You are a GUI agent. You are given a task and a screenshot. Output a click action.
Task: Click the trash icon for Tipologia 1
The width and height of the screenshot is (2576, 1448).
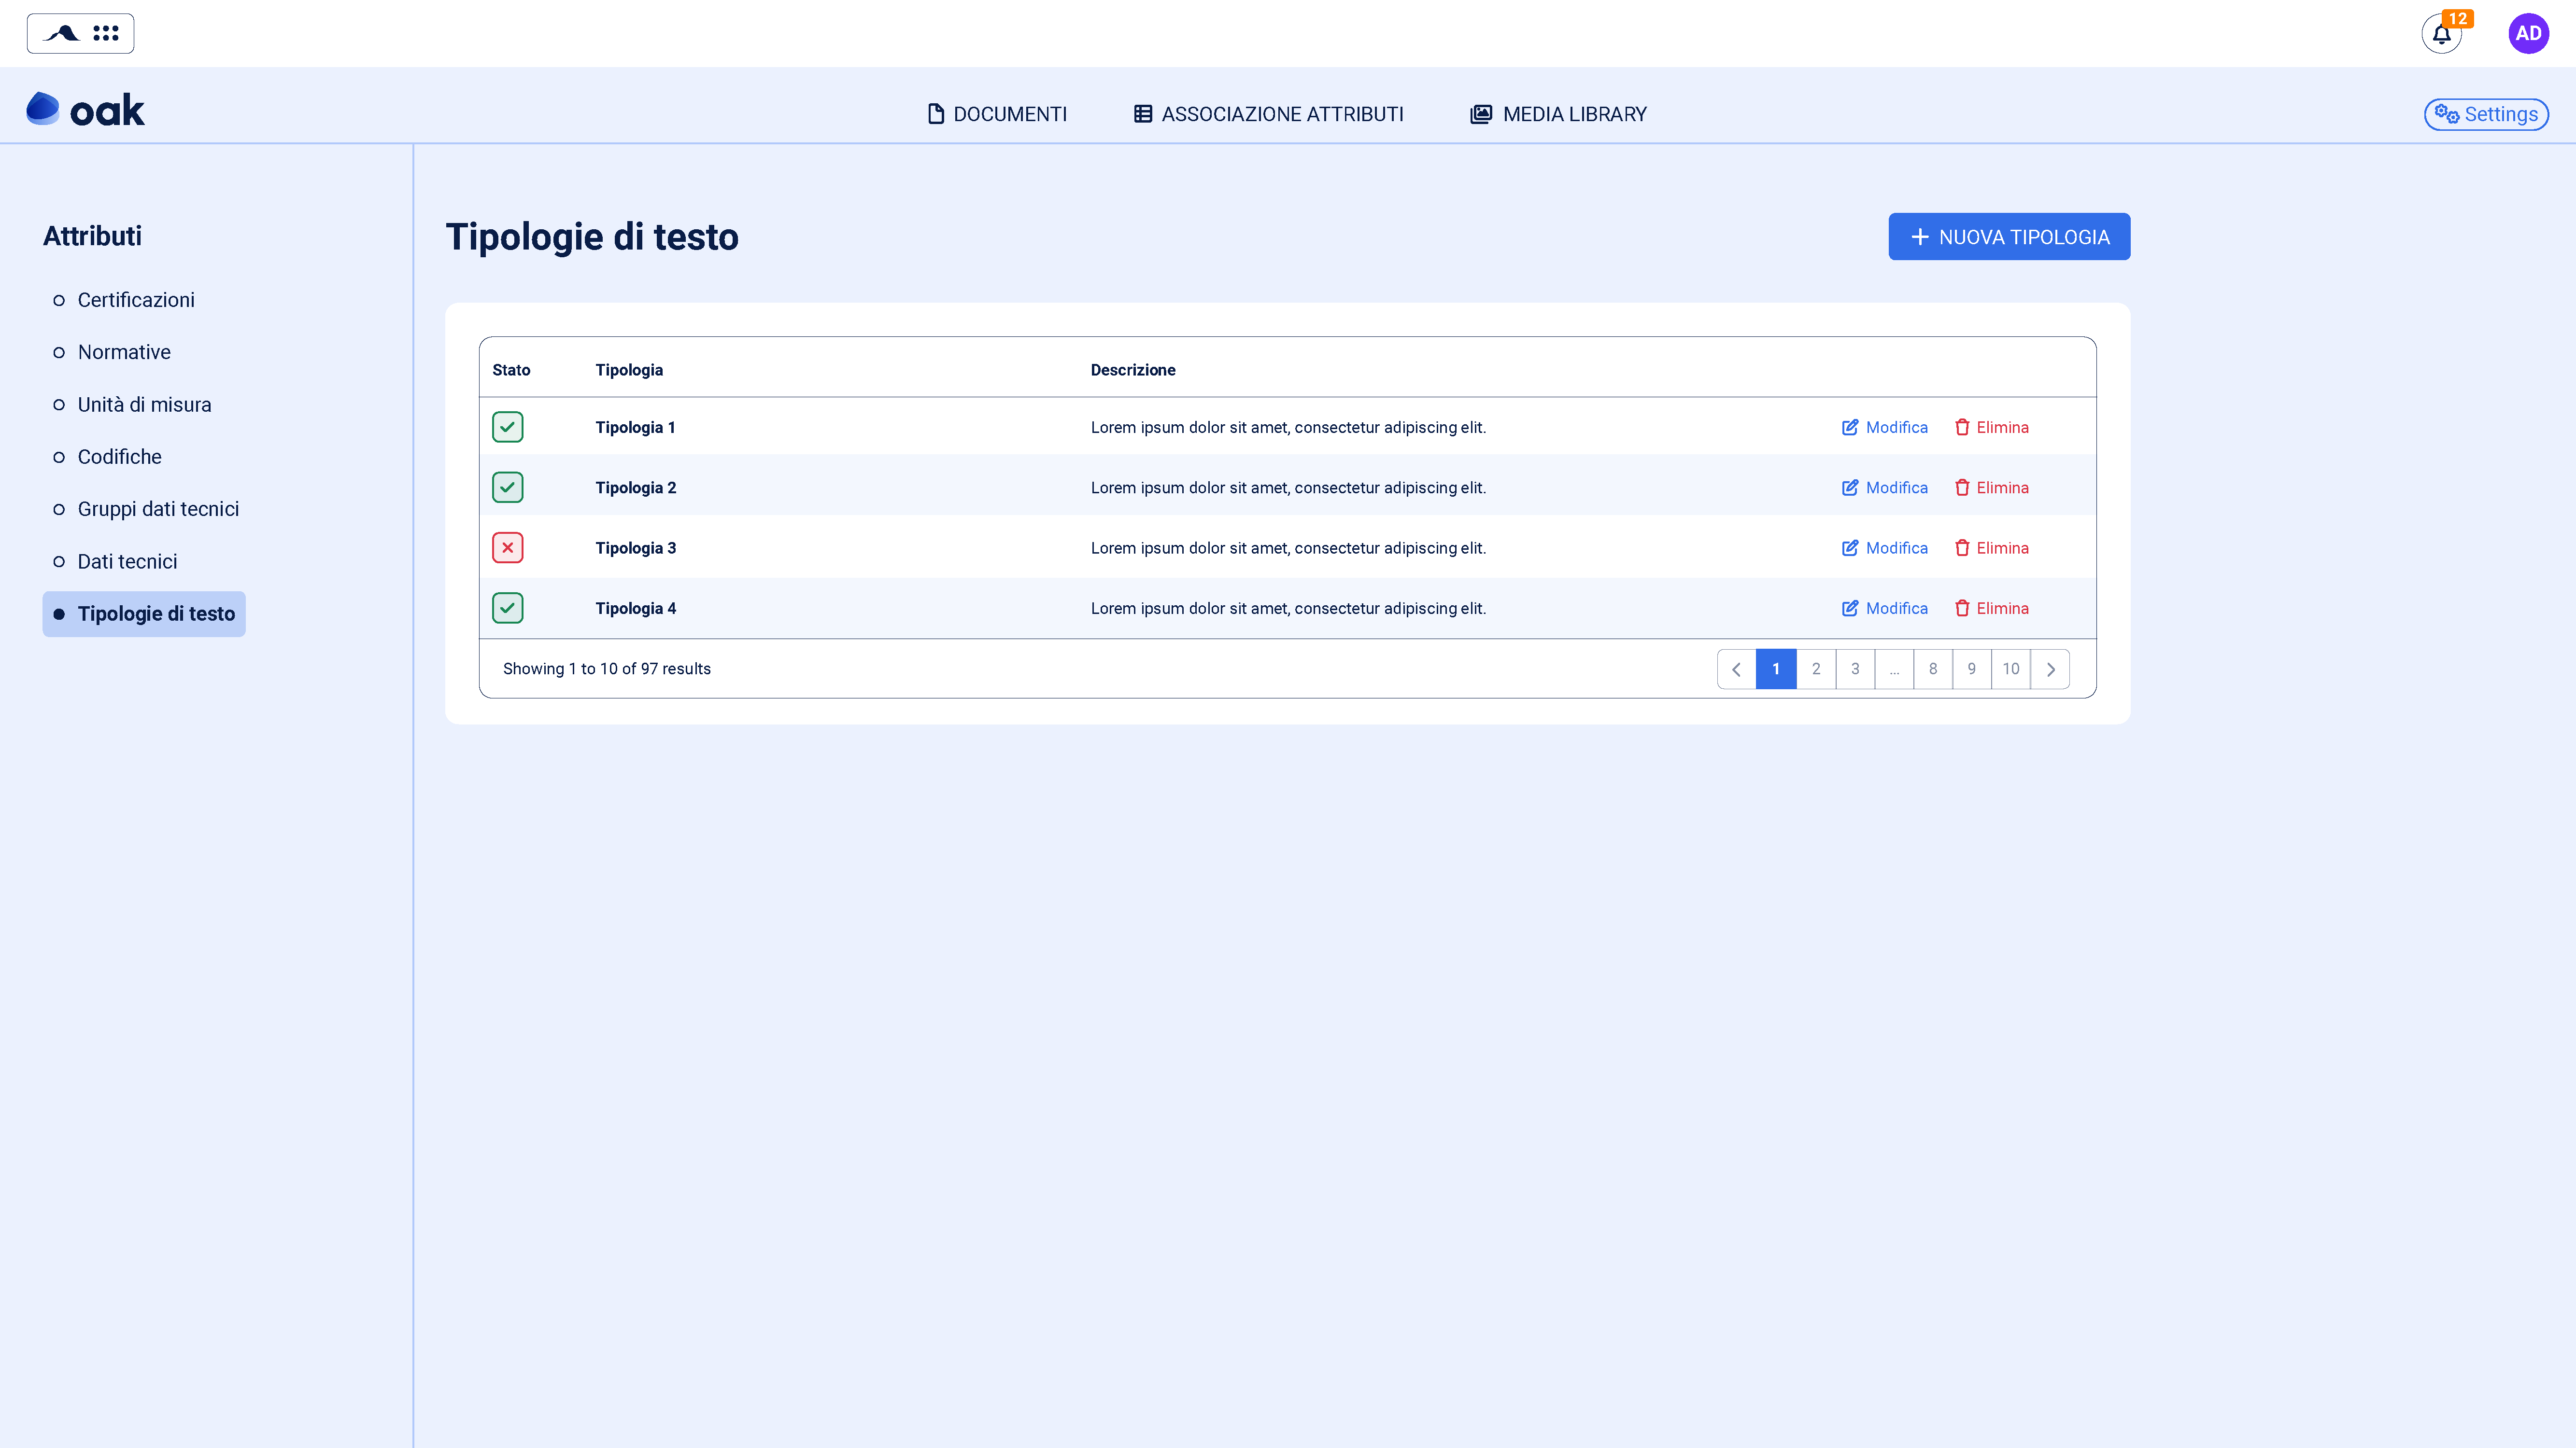click(x=1962, y=428)
